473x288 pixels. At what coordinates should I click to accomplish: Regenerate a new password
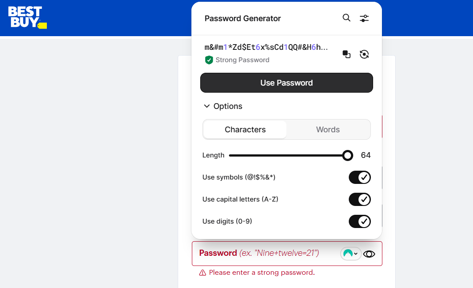364,54
